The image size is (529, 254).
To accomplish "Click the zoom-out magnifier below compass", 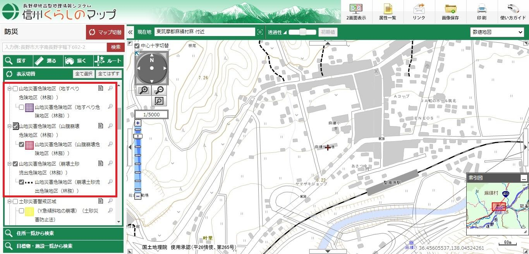I will click(x=159, y=90).
